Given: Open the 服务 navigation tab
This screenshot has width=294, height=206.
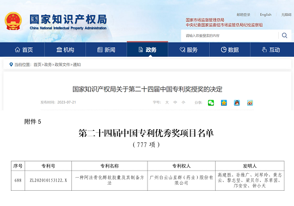Looking at the screenshot, I should 188,50.
